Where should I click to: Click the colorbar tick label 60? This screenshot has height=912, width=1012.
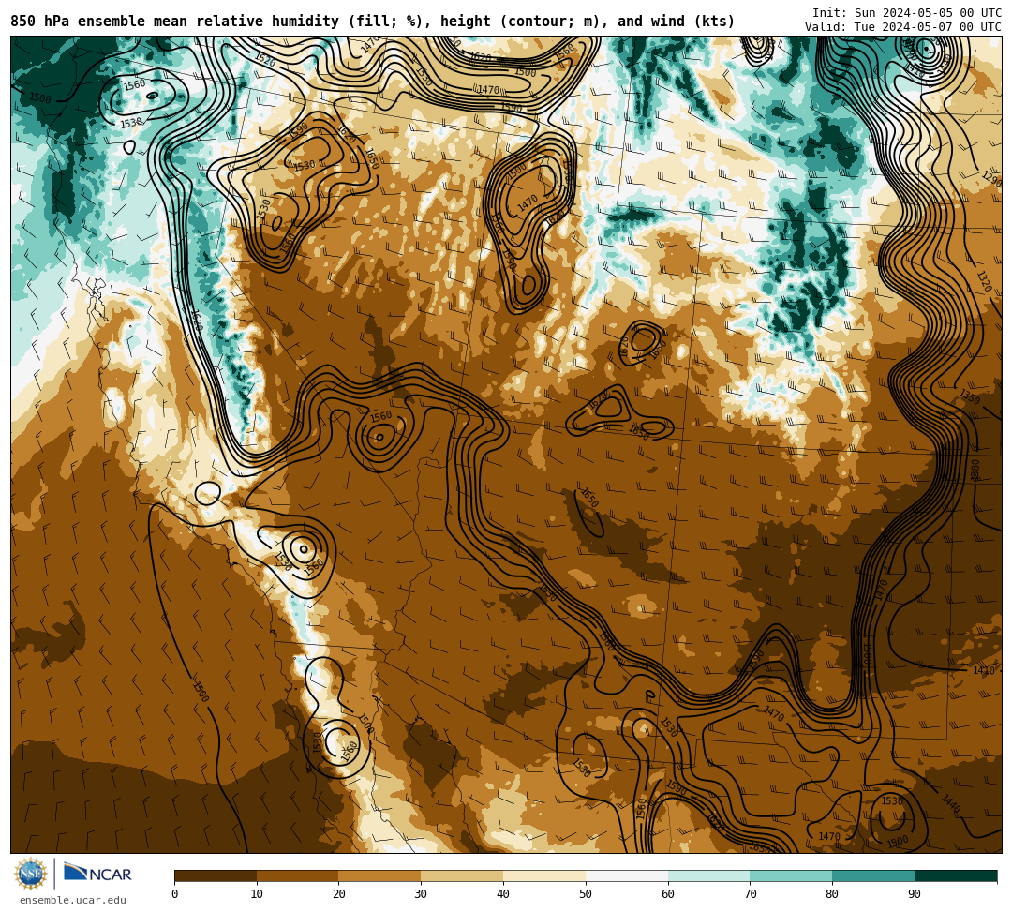(x=668, y=894)
